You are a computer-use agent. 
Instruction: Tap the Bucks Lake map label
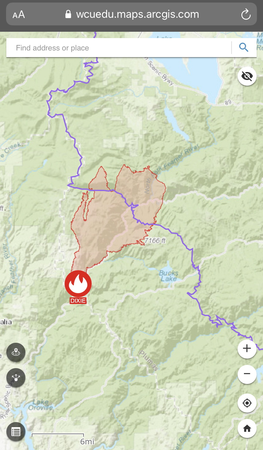click(169, 276)
